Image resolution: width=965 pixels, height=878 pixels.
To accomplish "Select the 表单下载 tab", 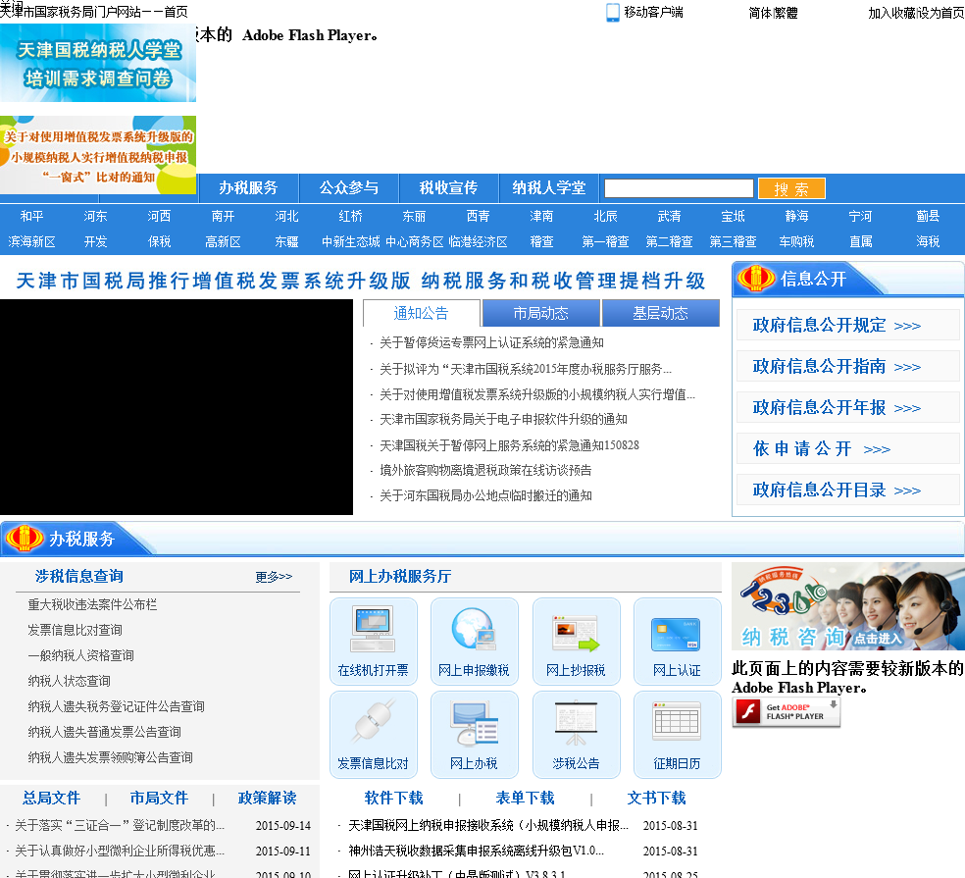I will click(x=525, y=798).
